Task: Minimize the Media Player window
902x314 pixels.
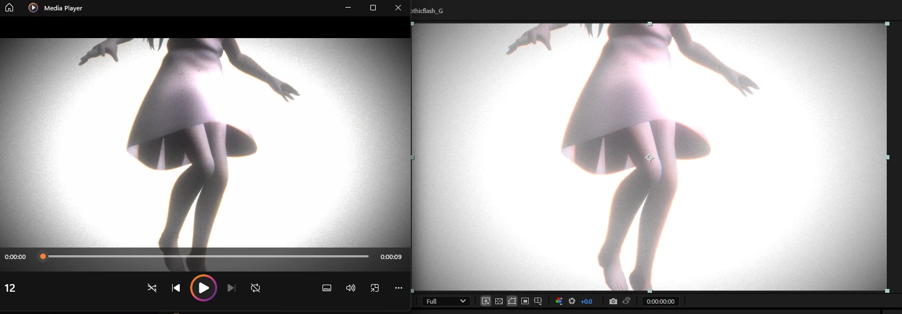Action: (348, 8)
